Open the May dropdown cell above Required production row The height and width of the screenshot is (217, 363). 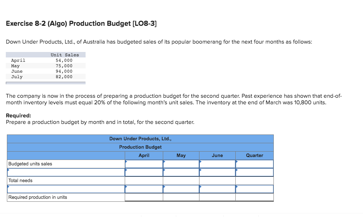(181, 189)
